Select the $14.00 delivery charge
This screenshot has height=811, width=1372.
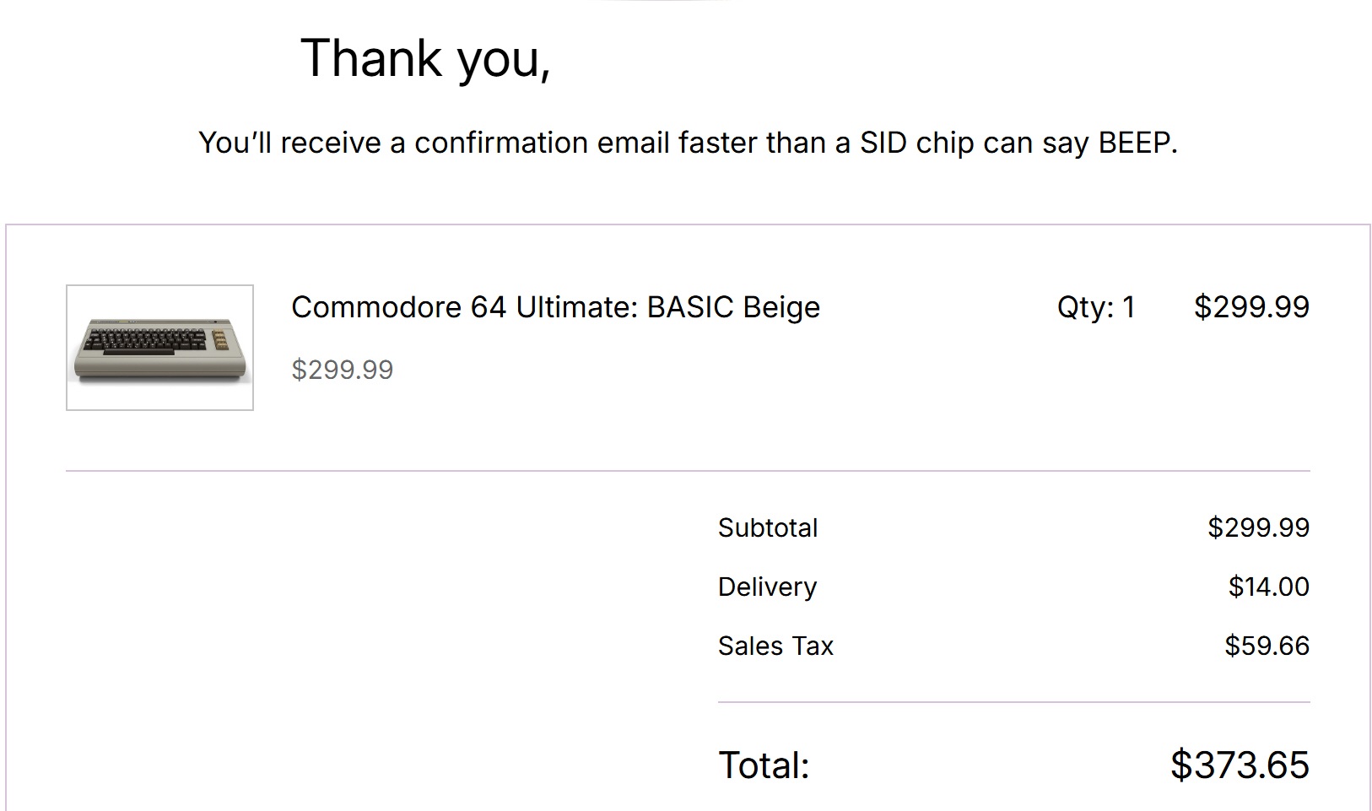1268,587
